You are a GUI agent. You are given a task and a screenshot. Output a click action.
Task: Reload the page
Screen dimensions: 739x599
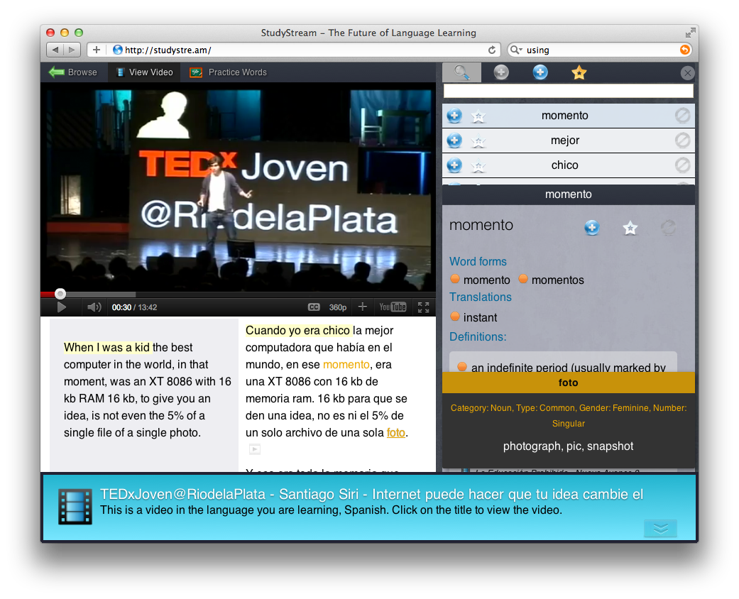491,50
